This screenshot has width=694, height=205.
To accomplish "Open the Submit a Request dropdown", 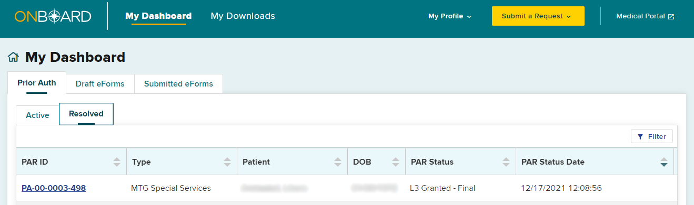I will point(538,16).
